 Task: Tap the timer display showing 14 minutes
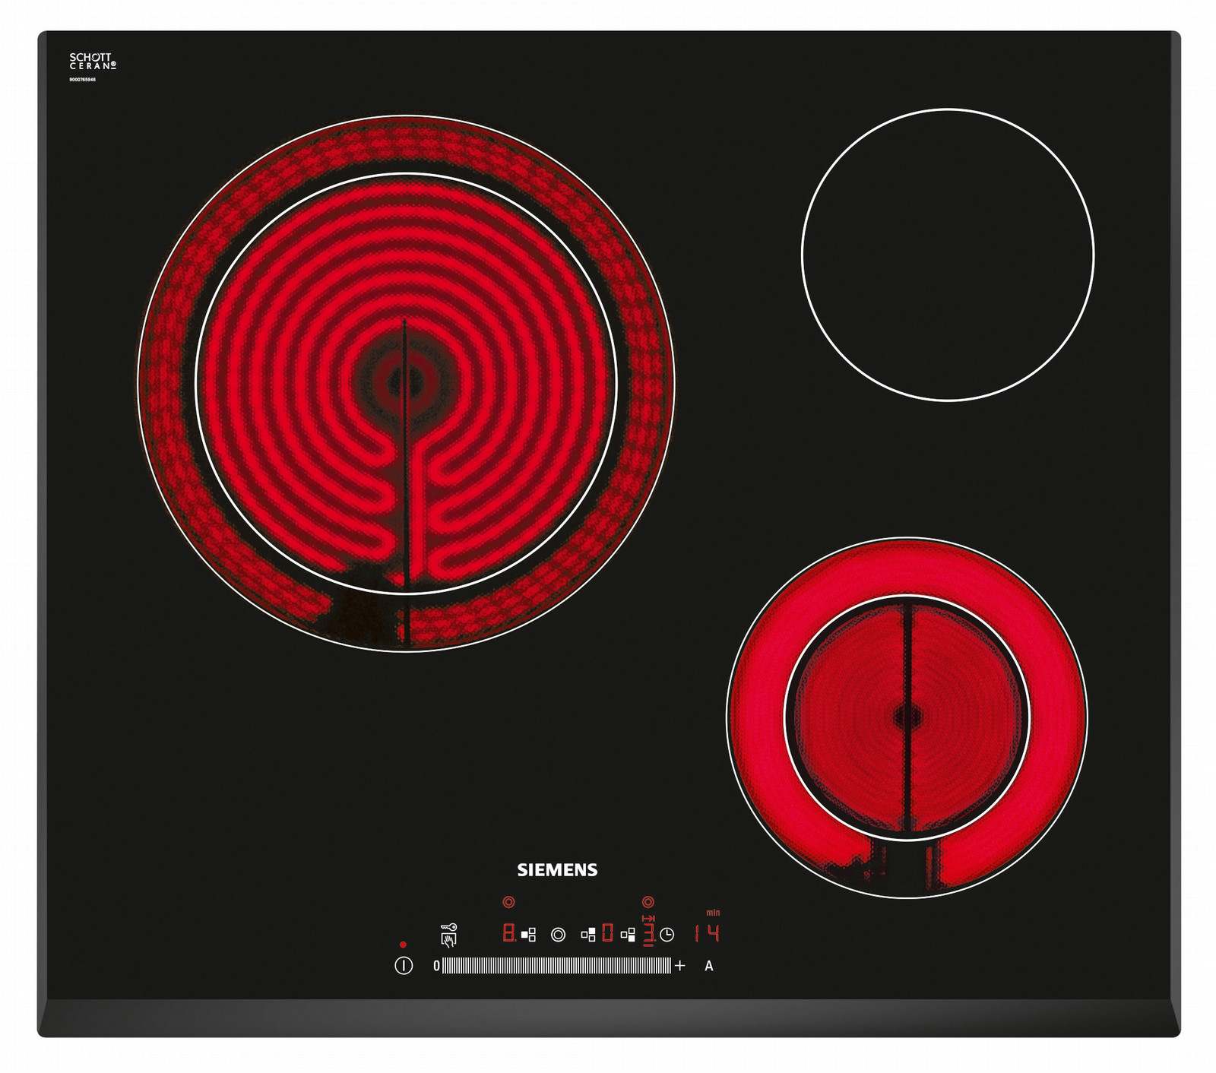tap(707, 932)
